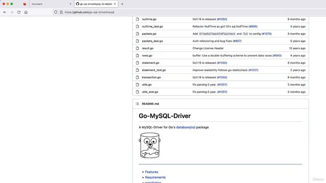The height and width of the screenshot is (183, 326).
Task: Close the go-sql-driver/mysql tab
Action: click(x=115, y=4)
